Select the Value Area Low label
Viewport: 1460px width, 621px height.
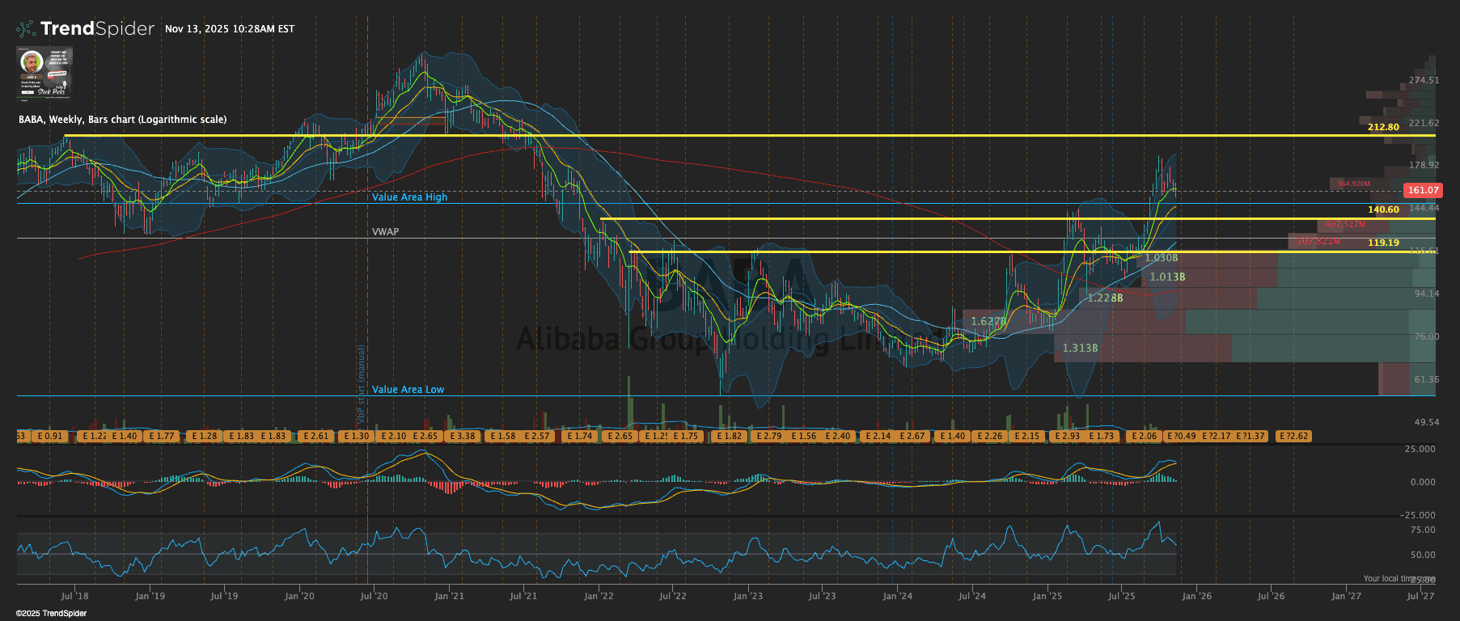[x=408, y=390]
